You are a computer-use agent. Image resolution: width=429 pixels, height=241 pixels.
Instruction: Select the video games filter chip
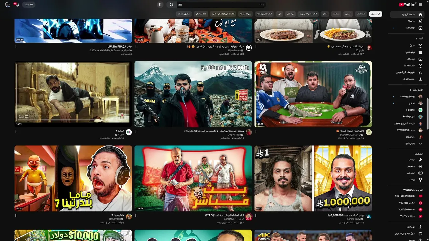[x=361, y=14]
